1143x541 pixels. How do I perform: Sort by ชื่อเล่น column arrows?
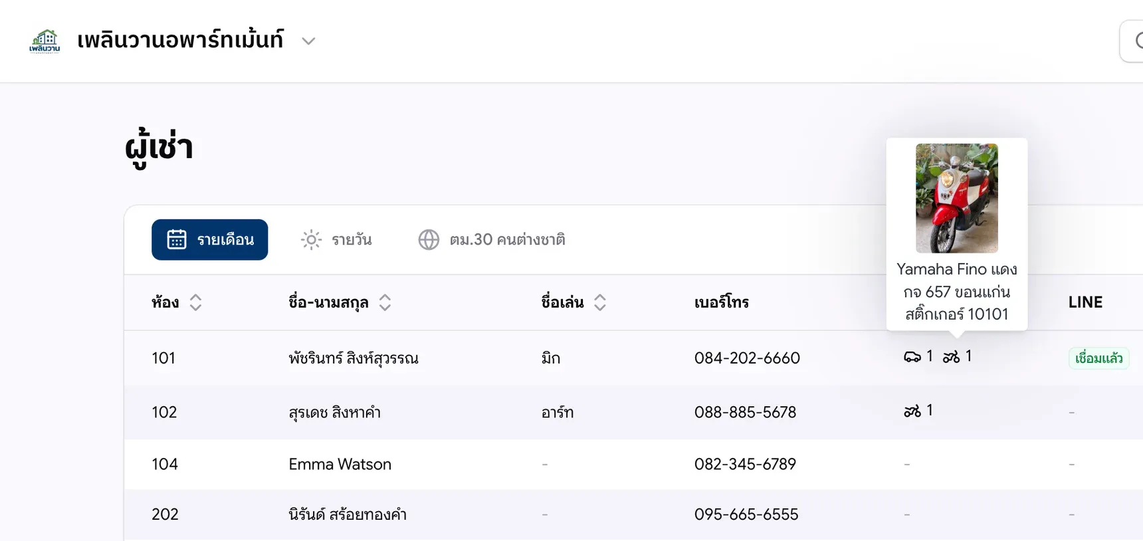pyautogui.click(x=599, y=302)
